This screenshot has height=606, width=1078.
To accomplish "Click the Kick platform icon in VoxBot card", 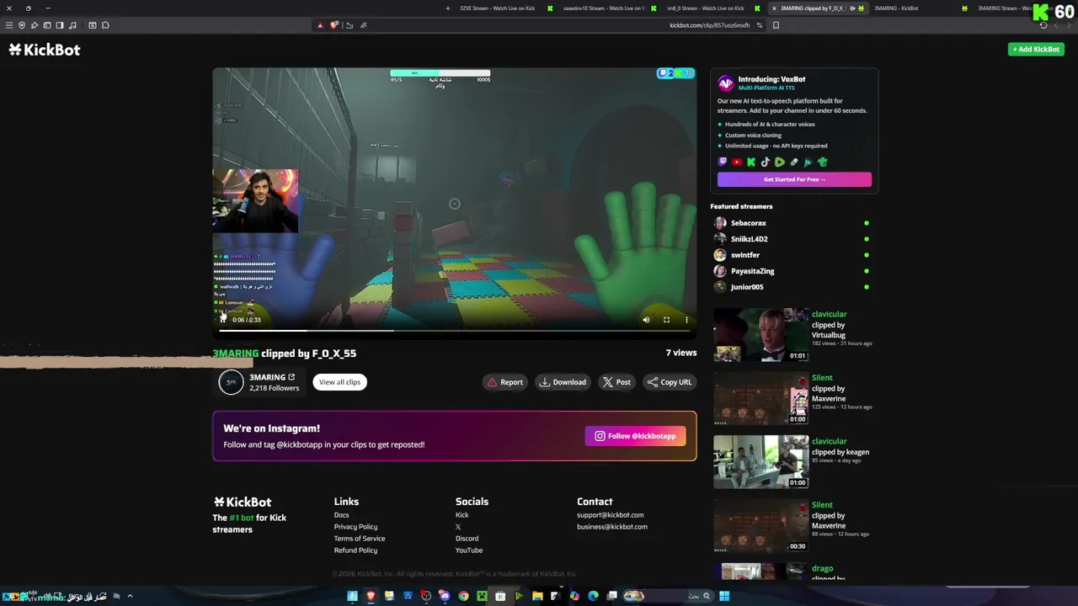I will (x=751, y=162).
